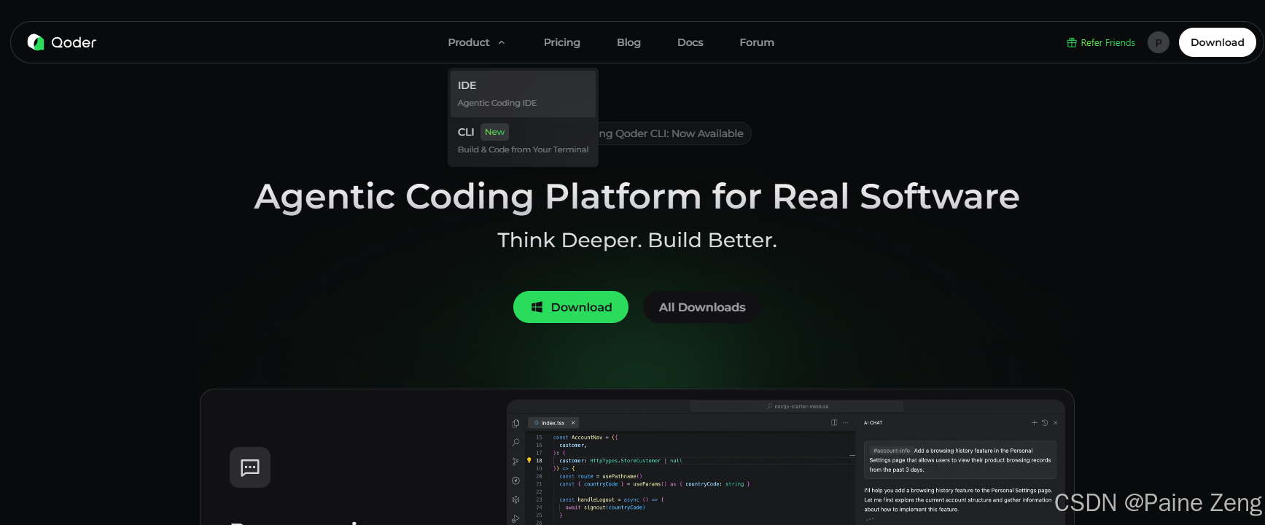
Task: Click the Extensions icon in IDE sidebar
Action: (515, 499)
